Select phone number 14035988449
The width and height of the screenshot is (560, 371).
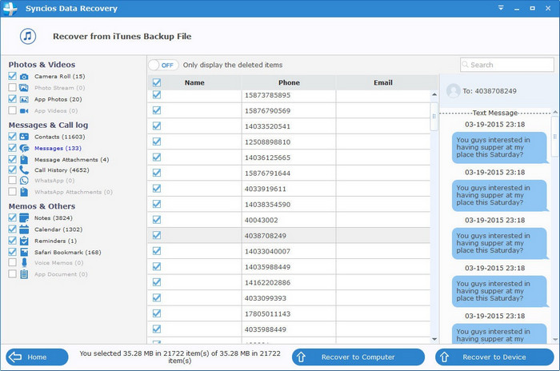coord(267,267)
